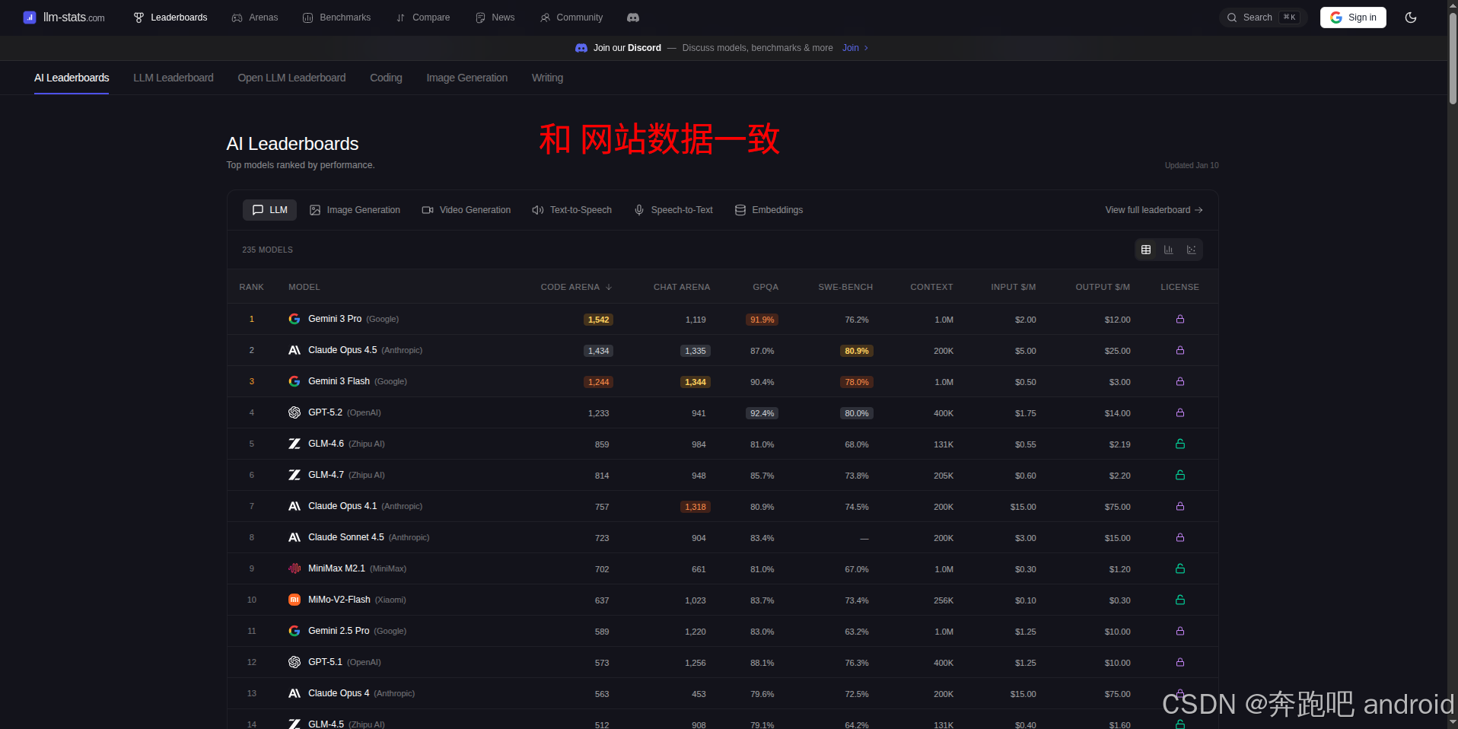Viewport: 1458px width, 729px height.
Task: Click View full leaderboard link
Action: 1153,210
